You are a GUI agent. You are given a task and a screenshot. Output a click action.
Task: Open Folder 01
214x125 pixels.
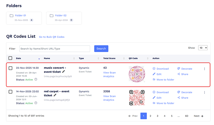coord(20,16)
